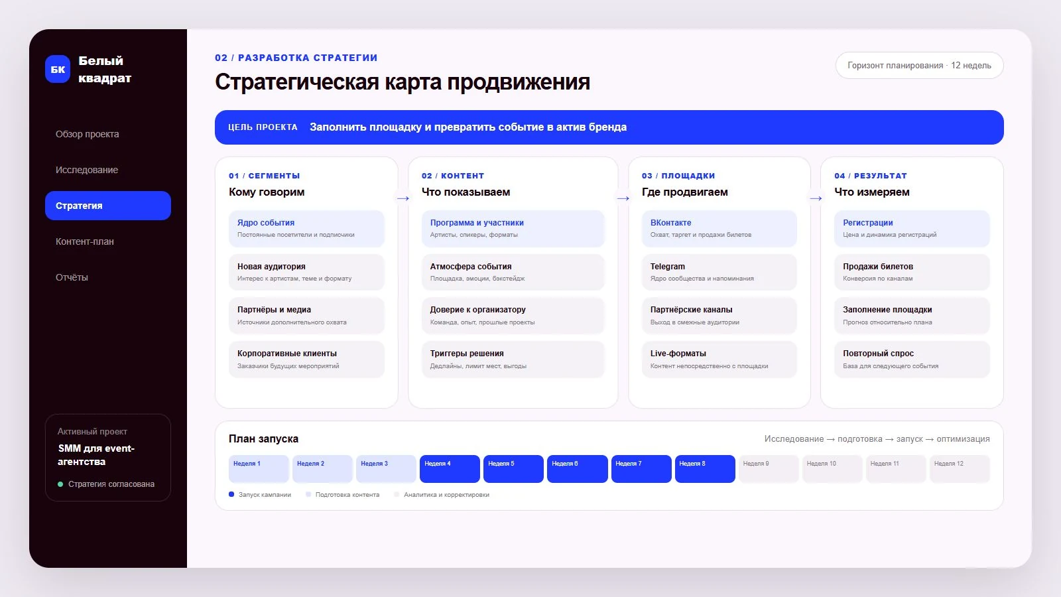Open Партнёрские каналы card

pos(719,316)
